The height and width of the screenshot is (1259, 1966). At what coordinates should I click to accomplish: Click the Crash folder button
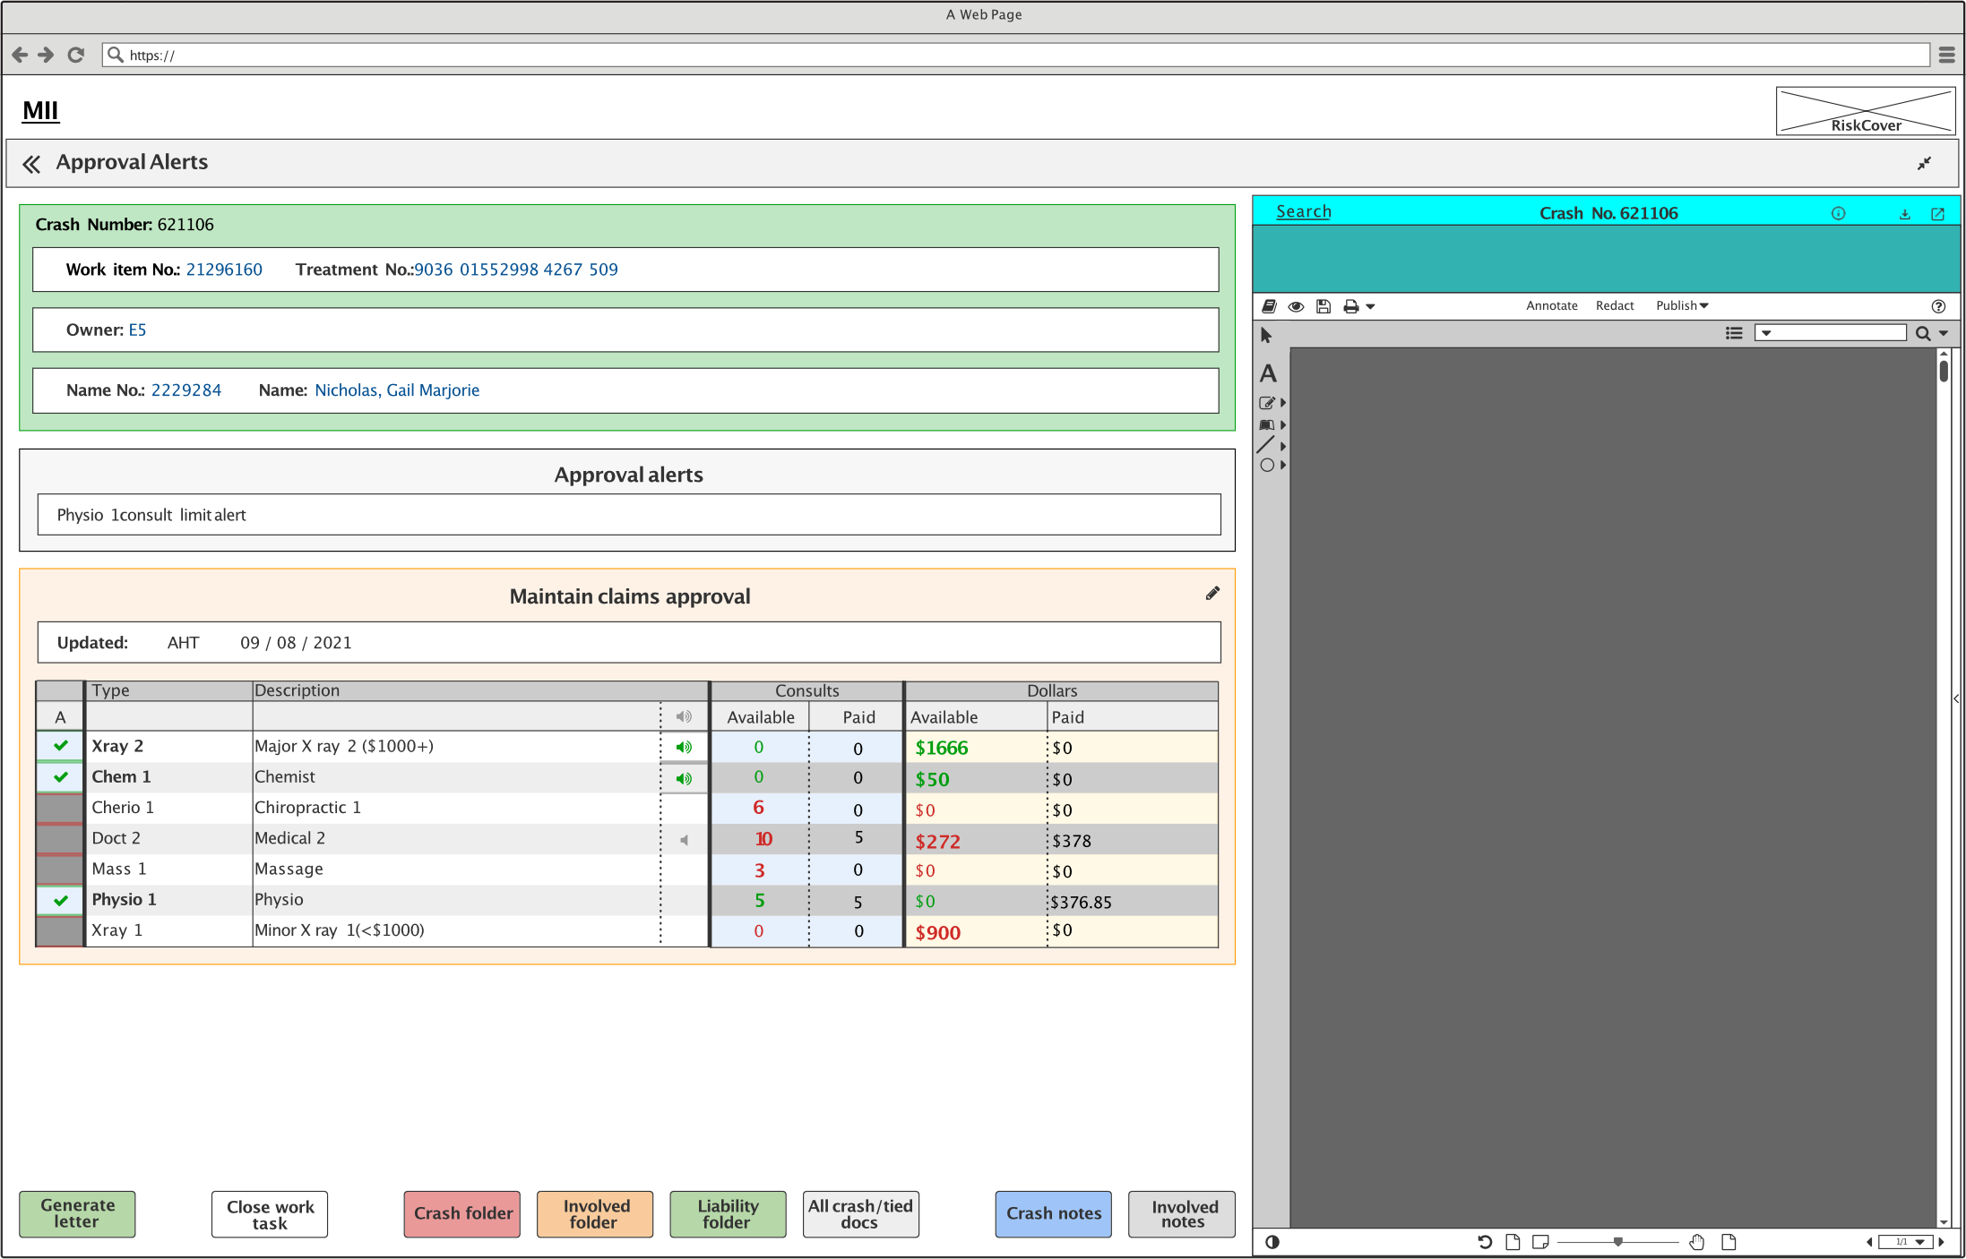tap(462, 1214)
